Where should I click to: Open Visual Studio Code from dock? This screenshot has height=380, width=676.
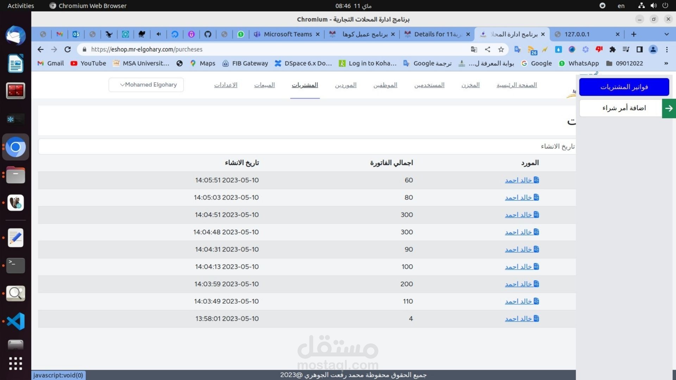[15, 321]
